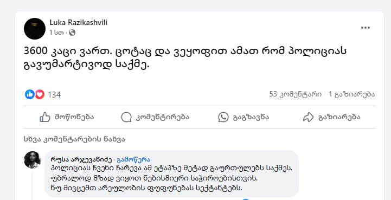391x200 pixels.
Task: View the 134 reactions count
Action: coord(54,95)
